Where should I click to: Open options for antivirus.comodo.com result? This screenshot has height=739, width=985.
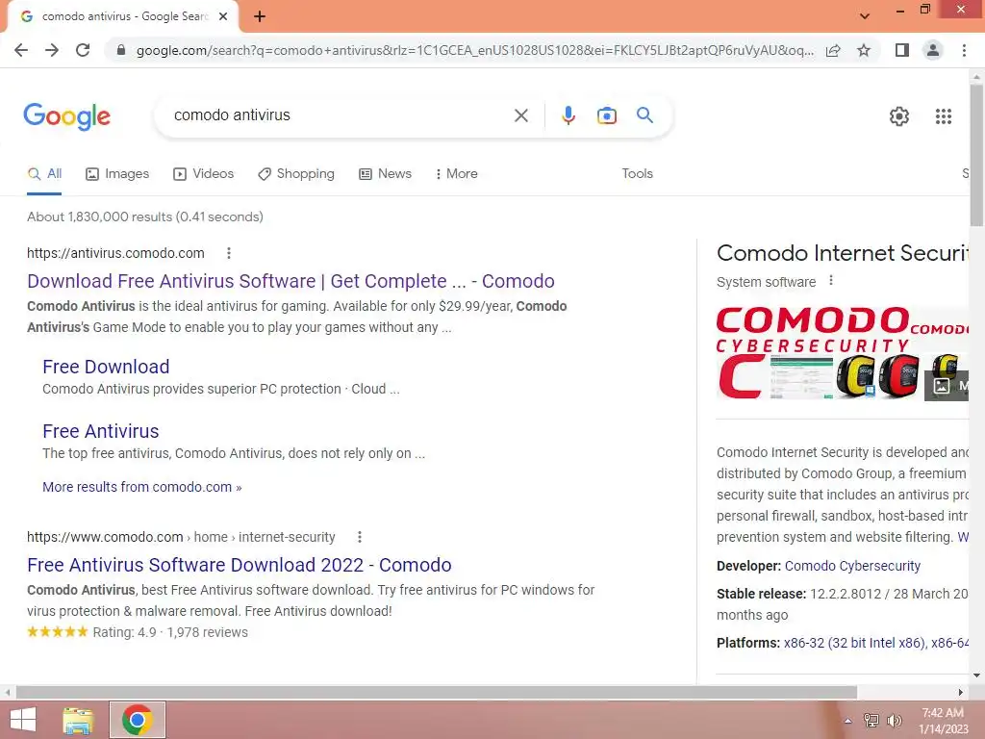[x=229, y=253]
